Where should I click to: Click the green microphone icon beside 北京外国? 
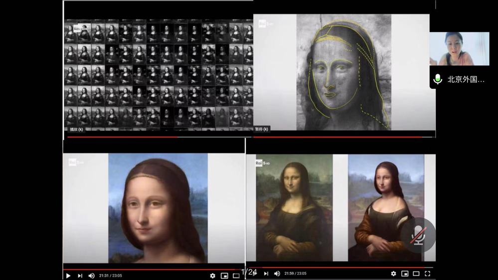pos(438,79)
